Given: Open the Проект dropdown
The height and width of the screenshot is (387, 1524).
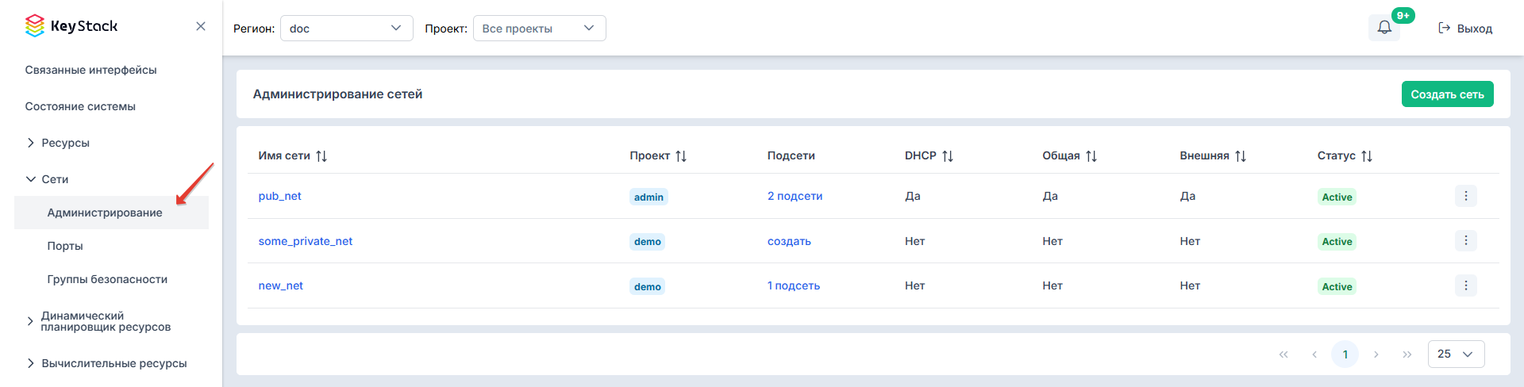Looking at the screenshot, I should pyautogui.click(x=540, y=29).
